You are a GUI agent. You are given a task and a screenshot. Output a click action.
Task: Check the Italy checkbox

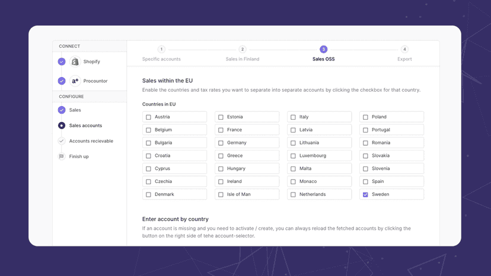tap(293, 117)
